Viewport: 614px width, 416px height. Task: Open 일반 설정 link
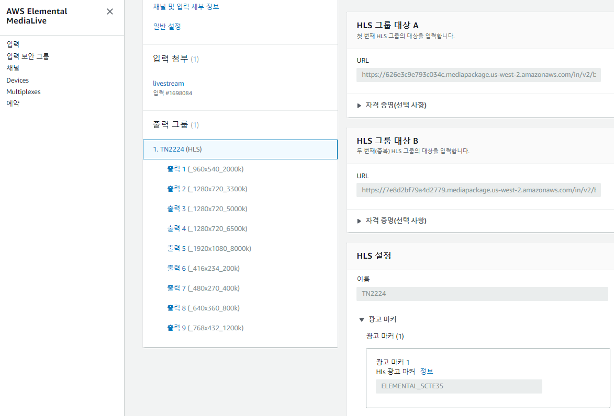[x=167, y=27]
